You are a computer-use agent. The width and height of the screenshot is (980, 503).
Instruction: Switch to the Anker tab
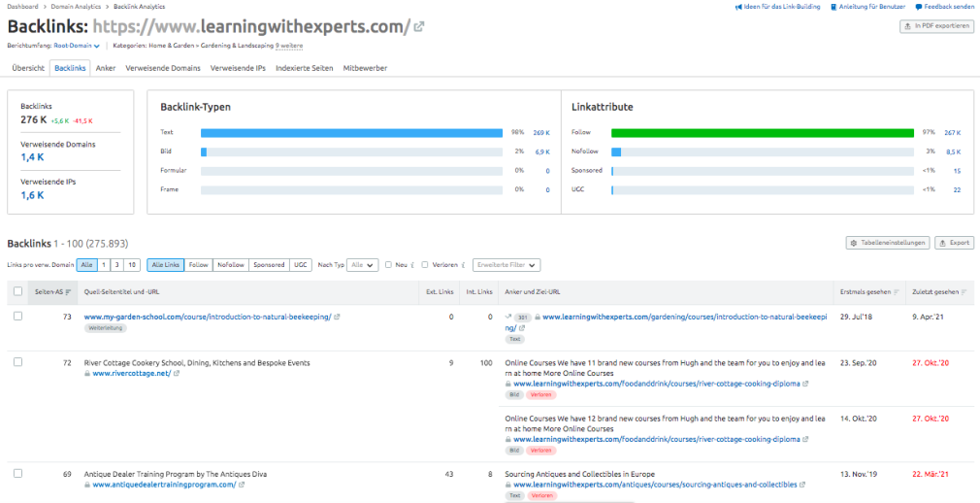click(106, 68)
